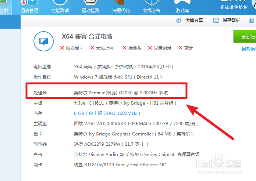The height and width of the screenshot is (181, 256).
Task: Select the 电脑型号 scan time value
Action: point(124,67)
